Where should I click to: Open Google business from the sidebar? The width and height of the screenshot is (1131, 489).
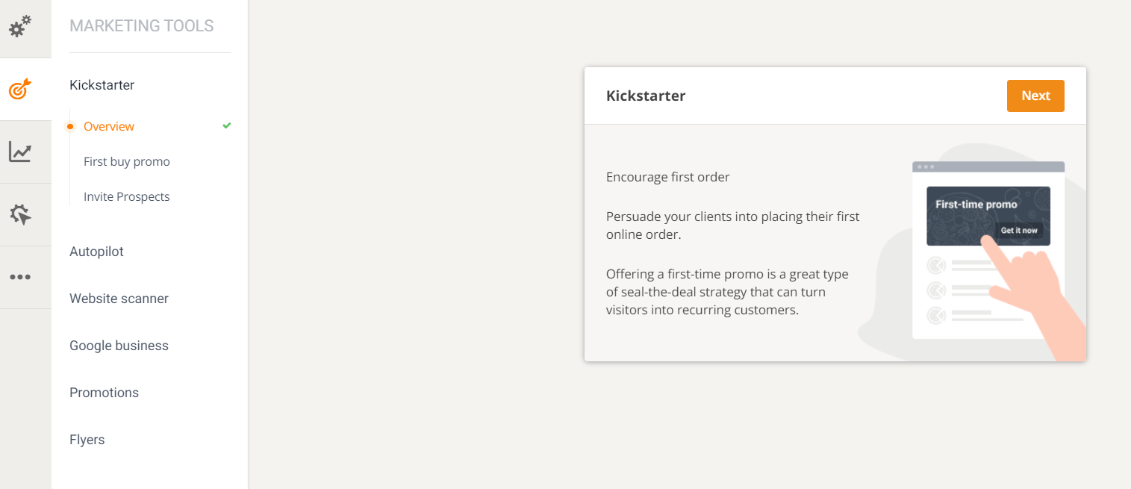click(x=119, y=345)
